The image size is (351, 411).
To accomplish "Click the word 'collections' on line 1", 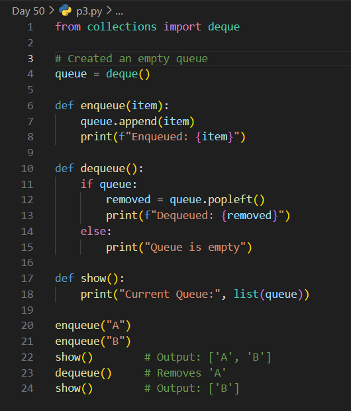I will (x=122, y=26).
